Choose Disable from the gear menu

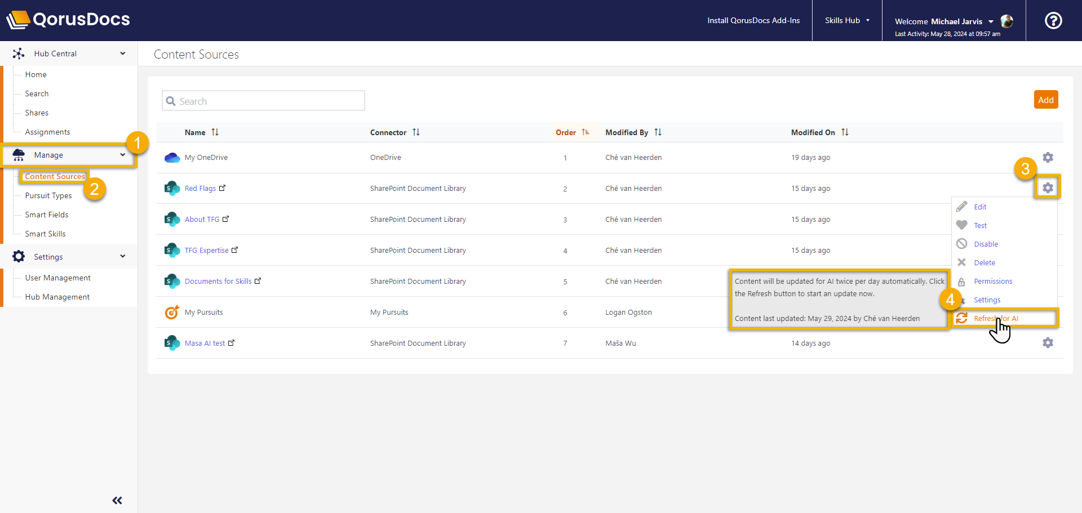986,244
